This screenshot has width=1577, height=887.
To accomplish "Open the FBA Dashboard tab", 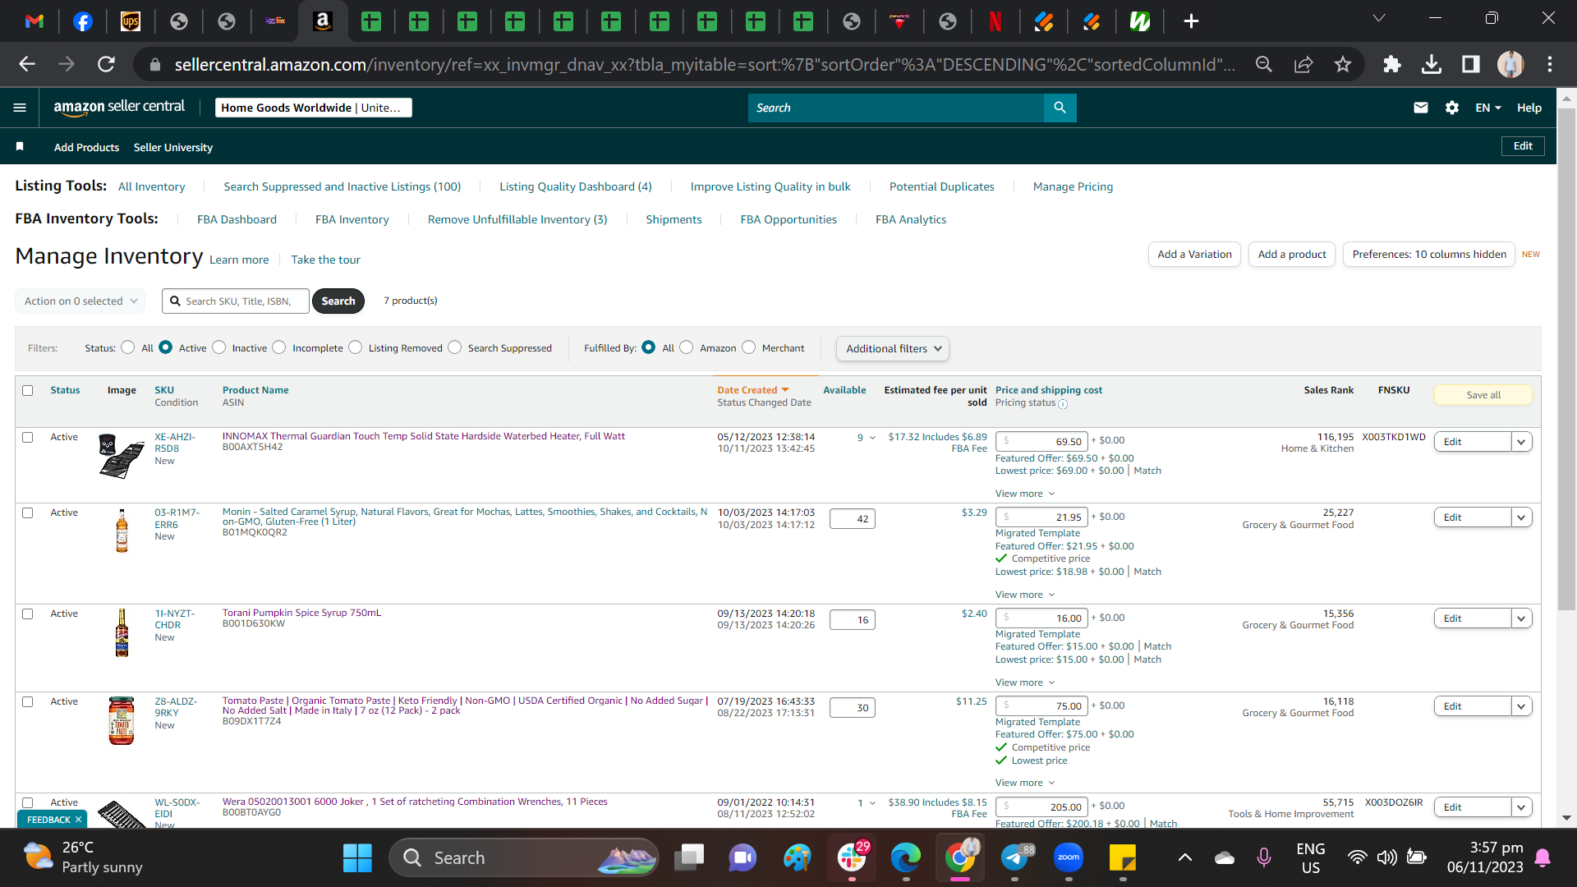I will (237, 219).
